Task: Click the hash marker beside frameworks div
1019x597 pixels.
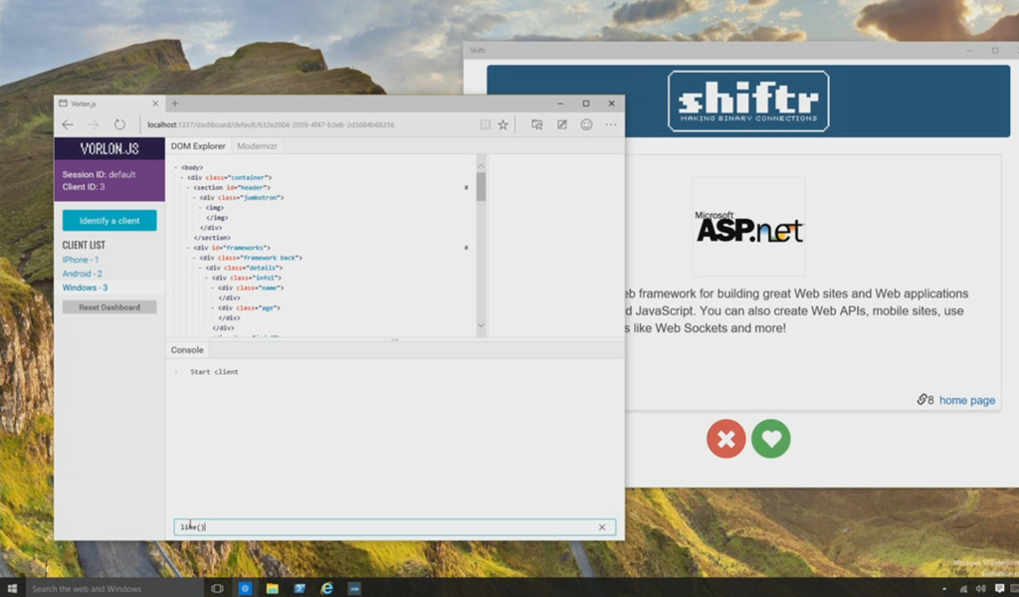Action: (466, 248)
